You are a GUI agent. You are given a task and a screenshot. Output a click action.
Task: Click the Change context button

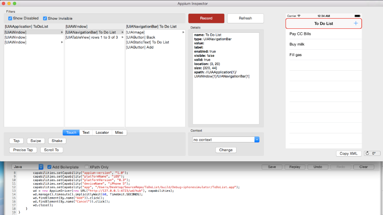coord(226,150)
